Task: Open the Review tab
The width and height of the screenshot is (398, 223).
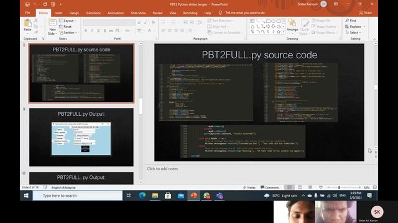Action: (157, 13)
